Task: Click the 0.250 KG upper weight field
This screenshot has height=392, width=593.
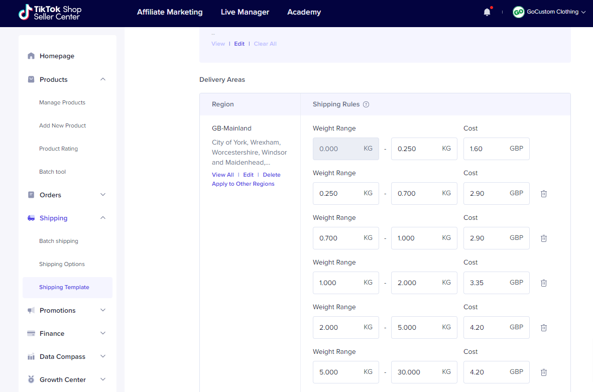Action: coord(424,149)
